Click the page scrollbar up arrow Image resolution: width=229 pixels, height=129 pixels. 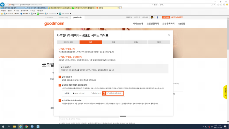[228, 18]
